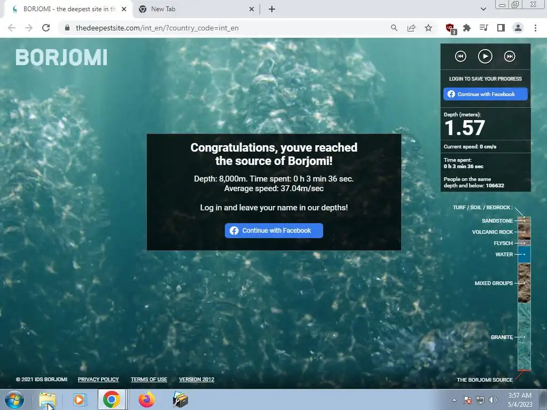This screenshot has height=410, width=547.
Task: Click the next track button
Action: pos(510,57)
